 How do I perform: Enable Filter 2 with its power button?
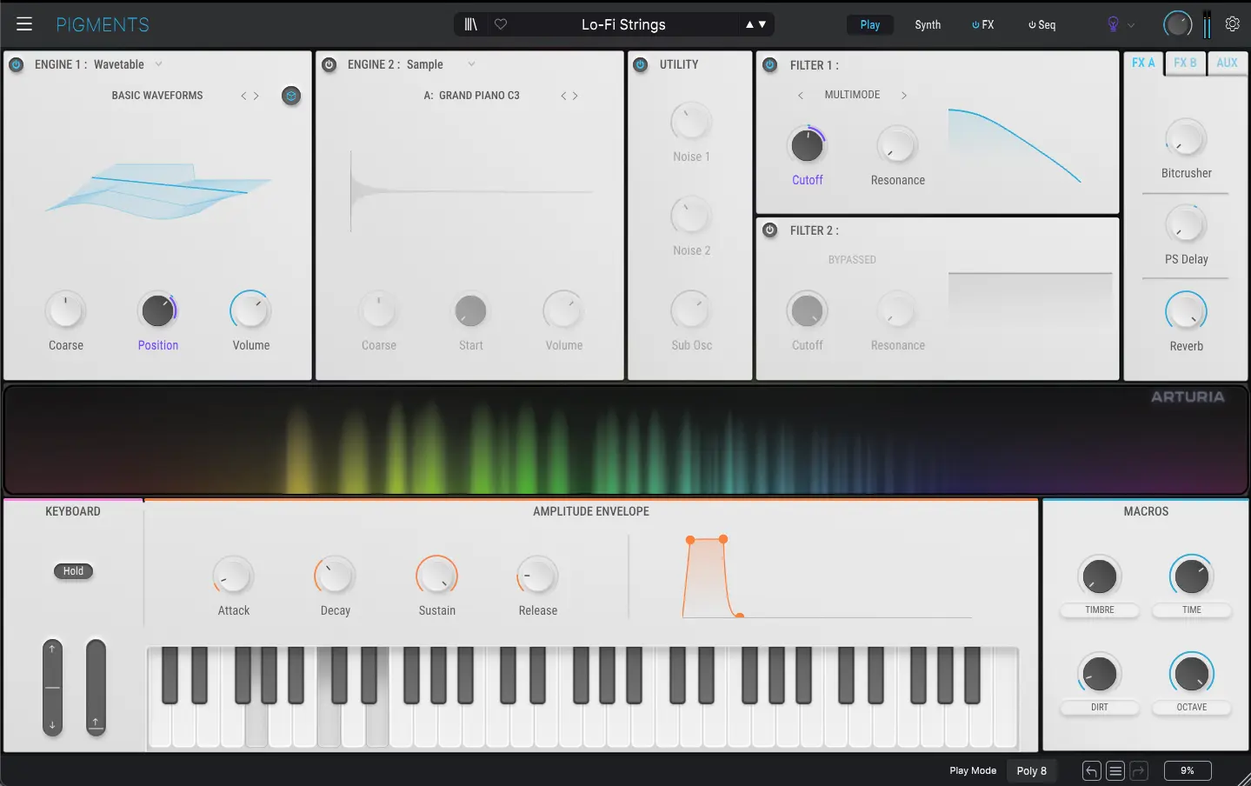[769, 230]
